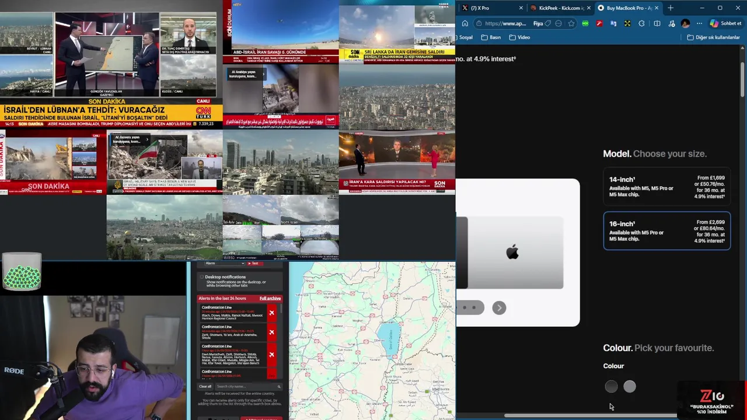Select the 14-inch model option
The height and width of the screenshot is (420, 747).
click(666, 187)
